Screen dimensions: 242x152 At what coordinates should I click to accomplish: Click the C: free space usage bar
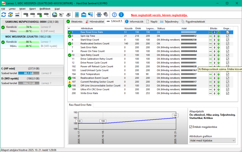(x=29, y=73)
